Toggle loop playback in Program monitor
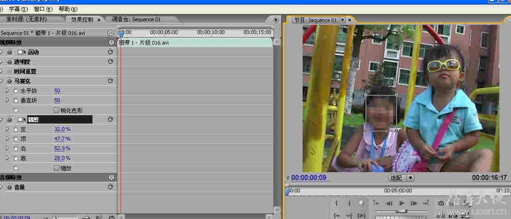The width and height of the screenshot is (511, 219). pos(442,203)
